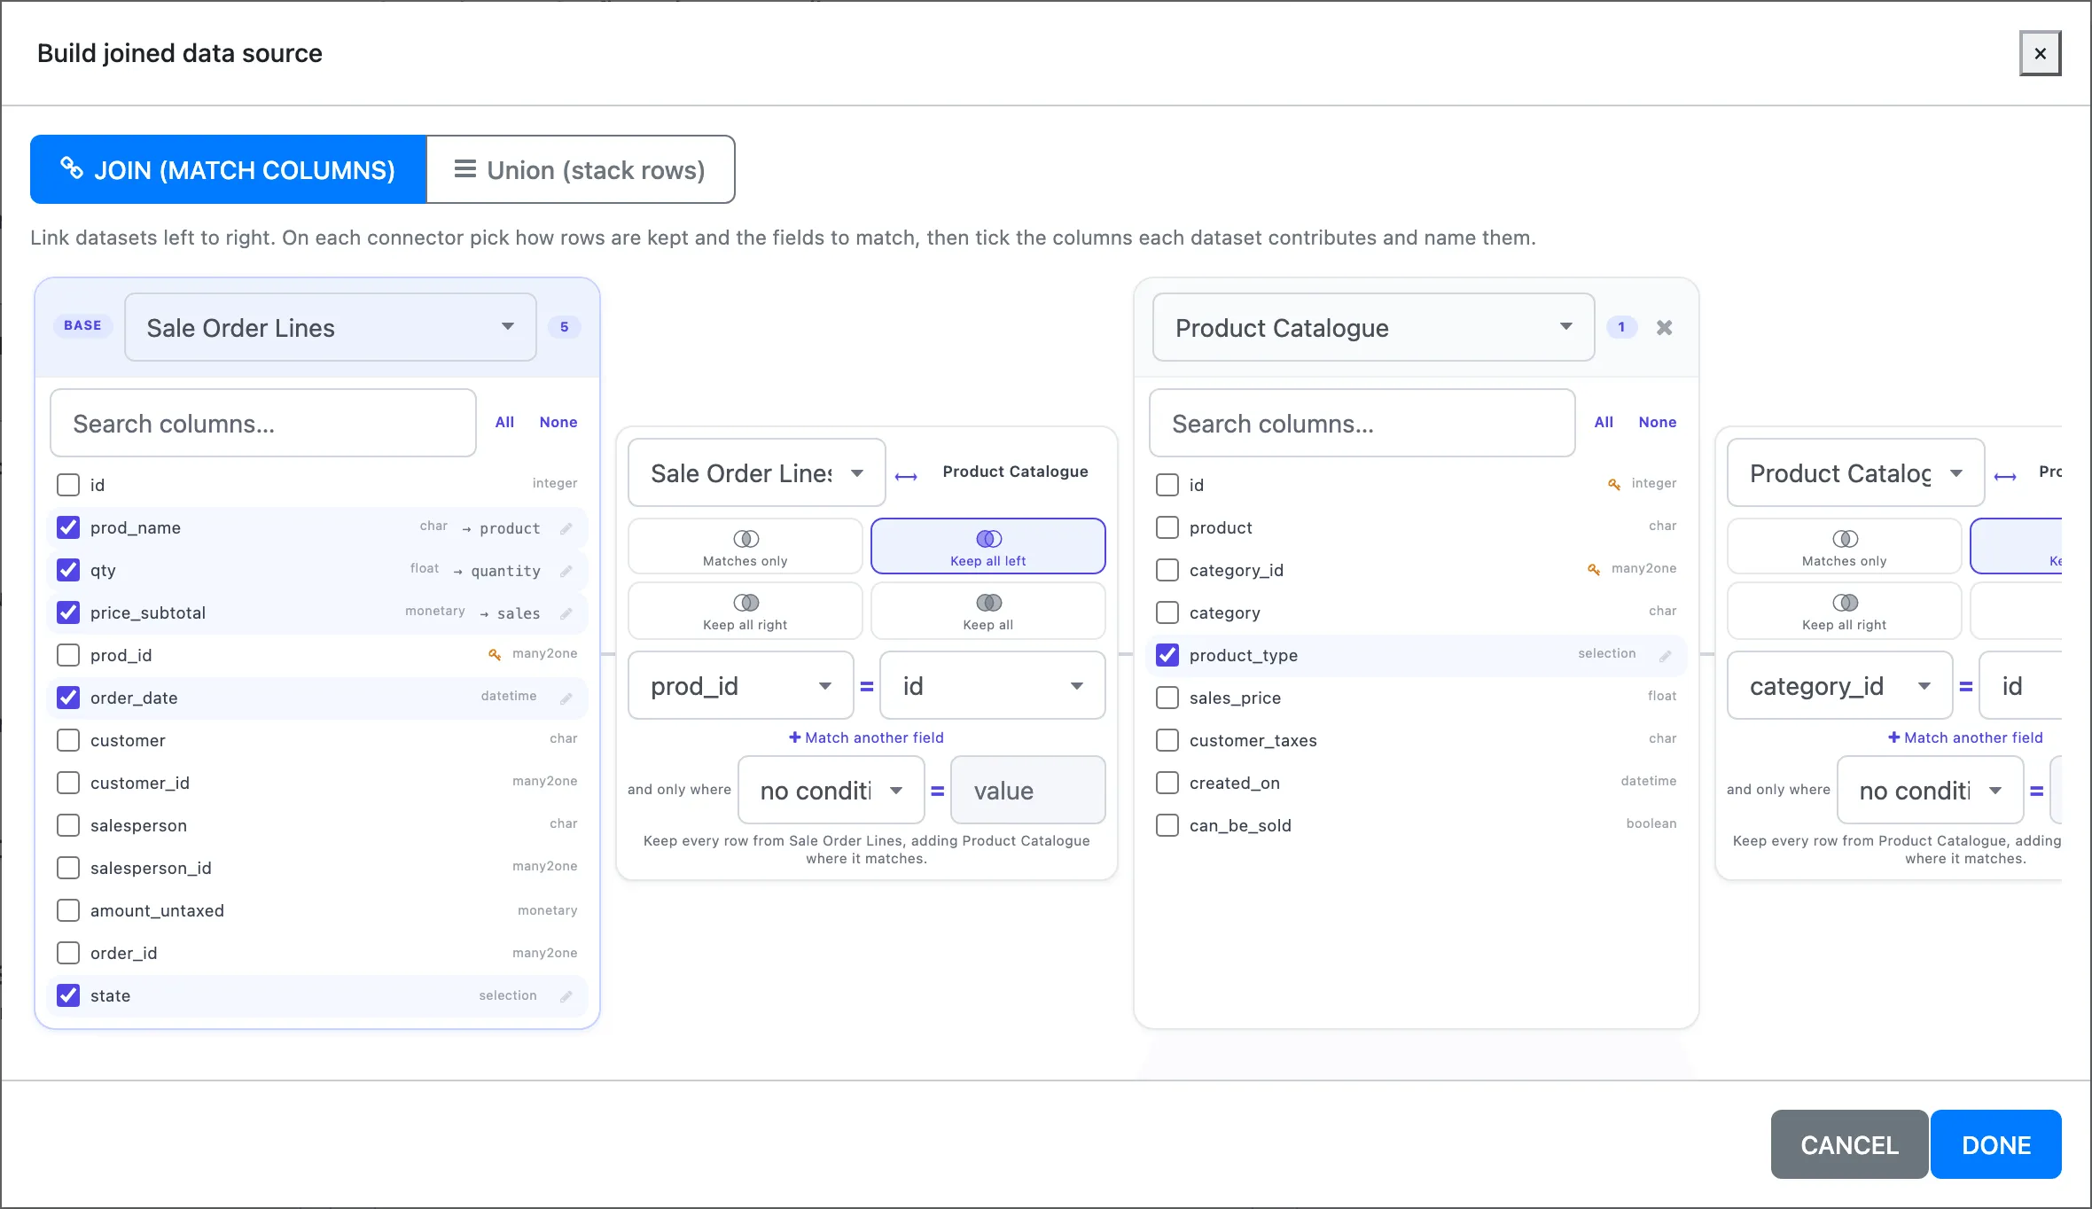The width and height of the screenshot is (2092, 1209).
Task: Click the key icon on prod_id row
Action: click(x=495, y=654)
